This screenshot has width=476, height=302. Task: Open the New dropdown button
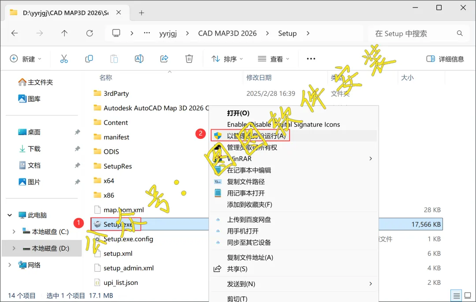(x=26, y=59)
